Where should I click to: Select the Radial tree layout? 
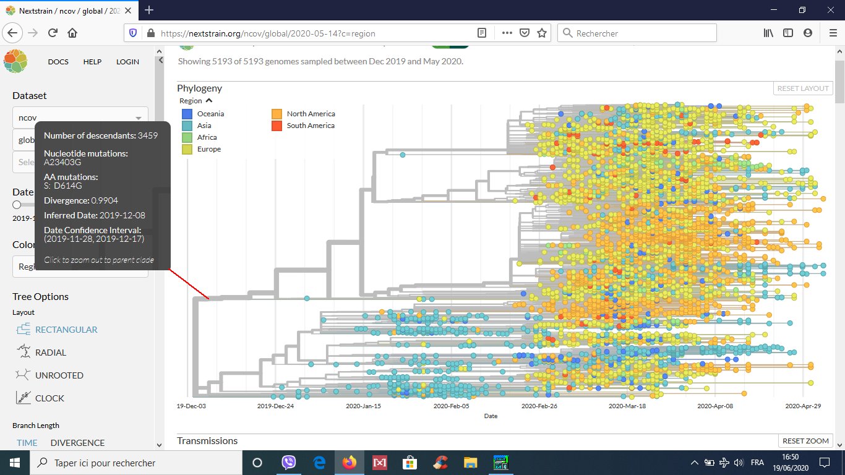point(50,353)
